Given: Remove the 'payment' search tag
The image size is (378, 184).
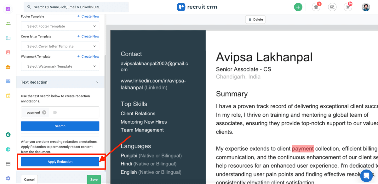Looking at the screenshot, I should 44,112.
